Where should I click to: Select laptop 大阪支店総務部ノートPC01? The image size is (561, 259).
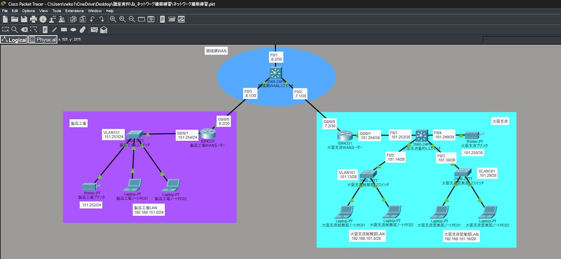pyautogui.click(x=344, y=212)
